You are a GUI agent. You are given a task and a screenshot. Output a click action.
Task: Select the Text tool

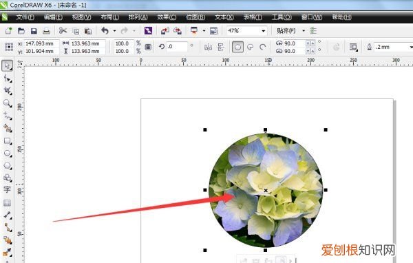click(x=7, y=189)
